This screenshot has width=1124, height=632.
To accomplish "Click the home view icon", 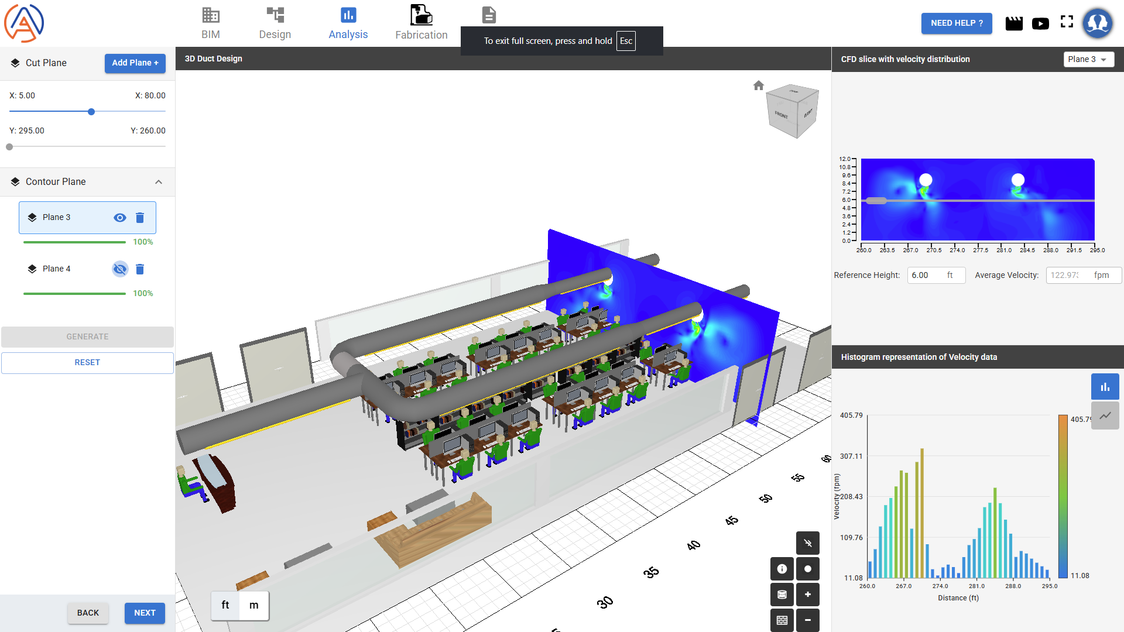I will (x=759, y=86).
